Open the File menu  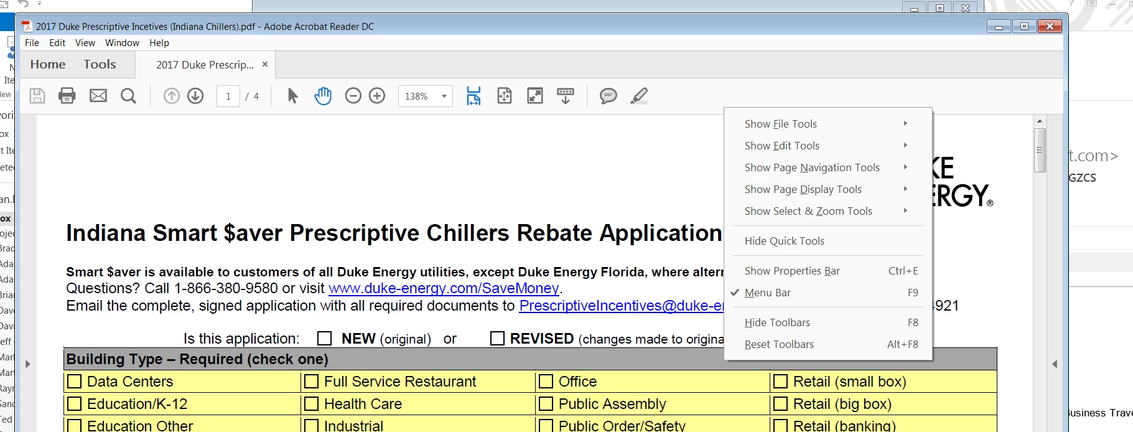[32, 43]
